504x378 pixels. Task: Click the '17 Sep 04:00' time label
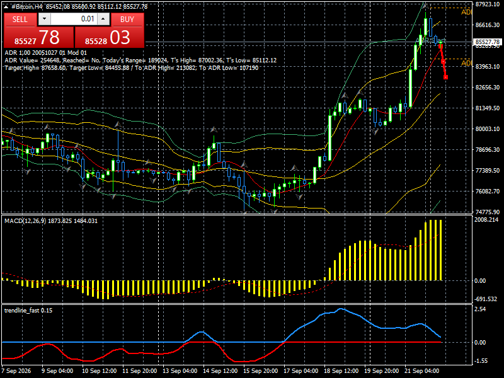301,371
